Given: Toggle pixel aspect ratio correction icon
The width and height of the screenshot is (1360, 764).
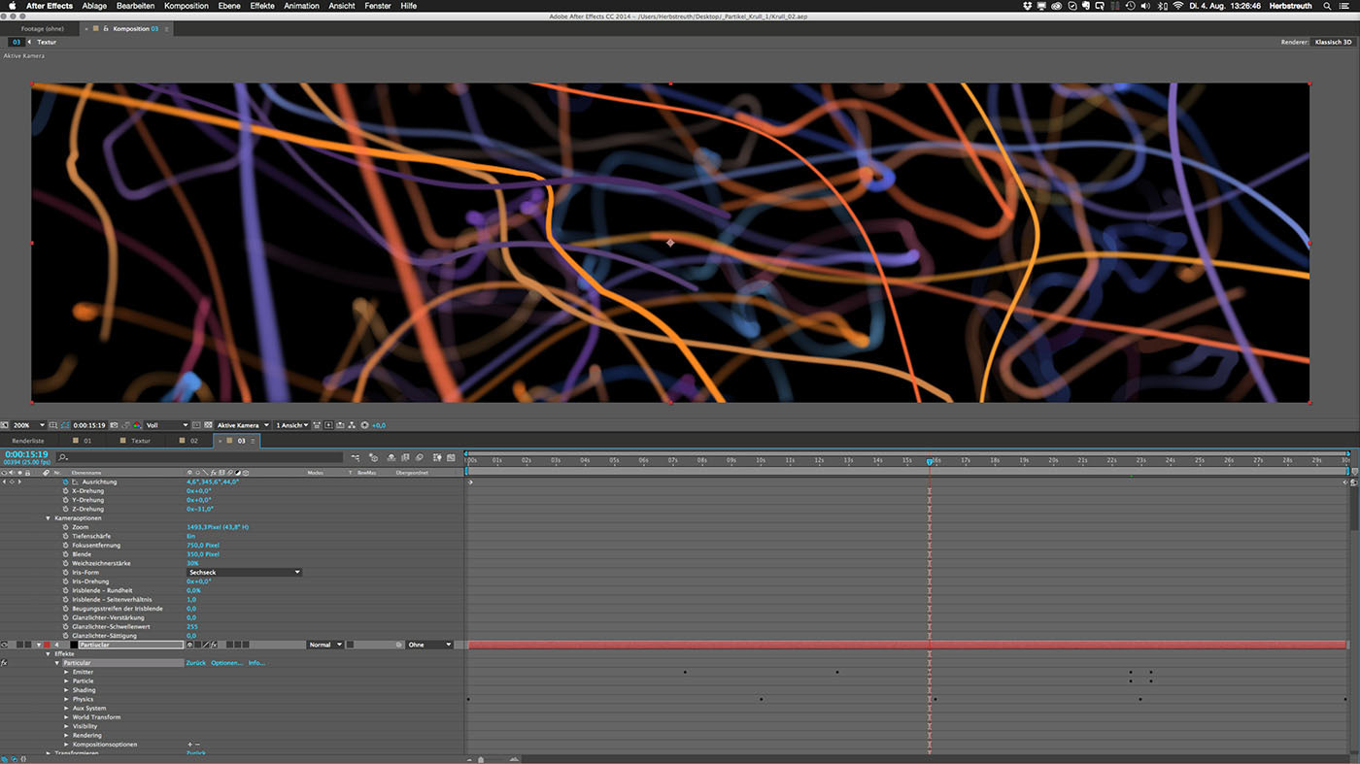Looking at the screenshot, I should point(317,425).
